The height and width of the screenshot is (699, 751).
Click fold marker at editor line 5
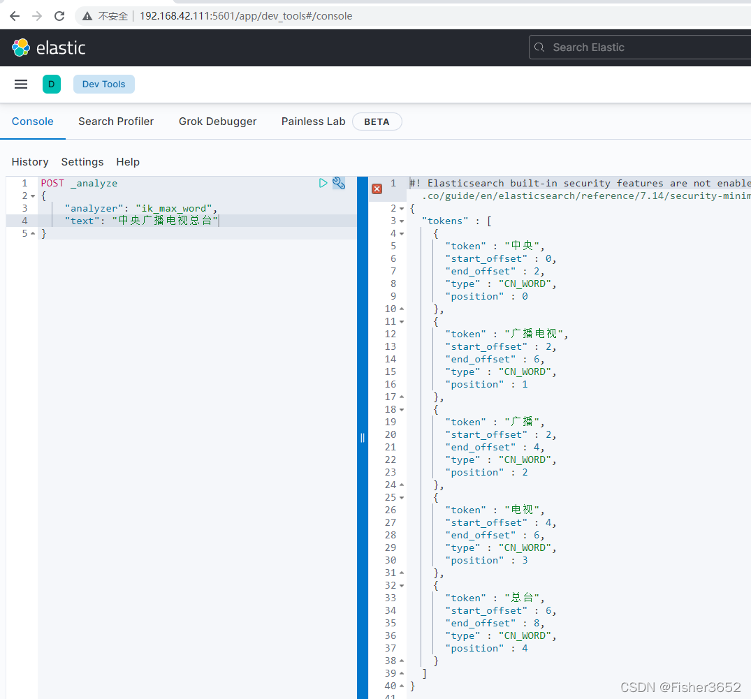[x=33, y=233]
